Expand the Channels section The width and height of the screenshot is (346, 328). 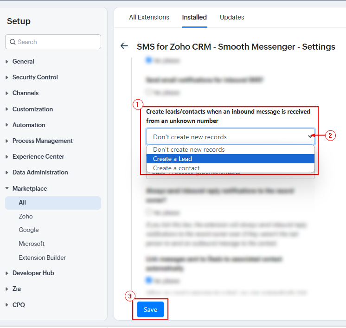click(x=26, y=93)
